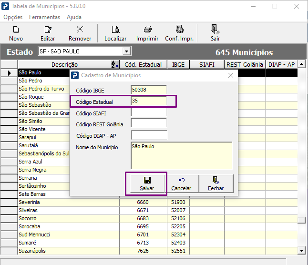
Task: Open the Ferramentas menu
Action: click(45, 17)
